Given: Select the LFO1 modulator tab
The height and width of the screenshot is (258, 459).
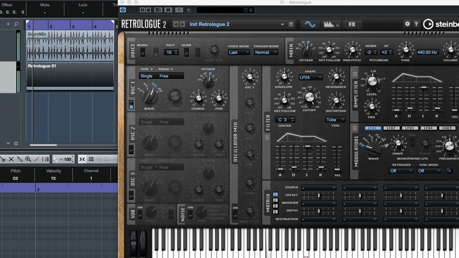Looking at the screenshot, I should (x=373, y=128).
